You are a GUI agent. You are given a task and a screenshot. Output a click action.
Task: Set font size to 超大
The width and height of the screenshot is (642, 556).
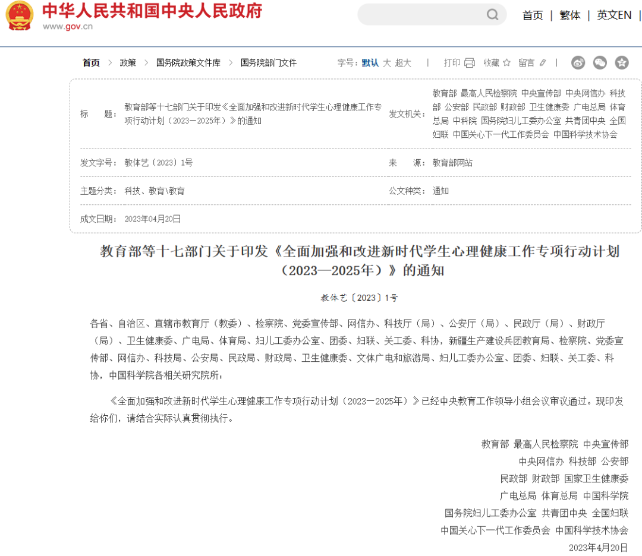(x=403, y=63)
